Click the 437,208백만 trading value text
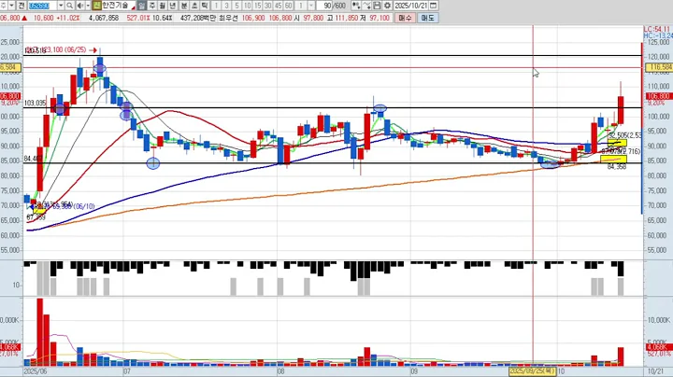673x377 pixels. click(x=198, y=18)
